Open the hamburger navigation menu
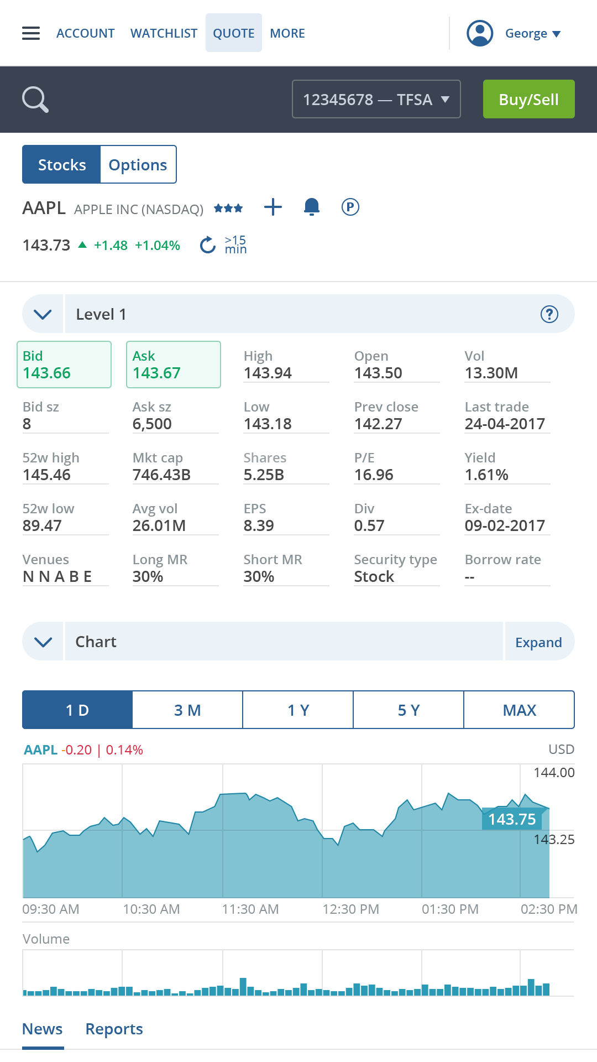Screen dimensions: 597x1062 point(31,33)
